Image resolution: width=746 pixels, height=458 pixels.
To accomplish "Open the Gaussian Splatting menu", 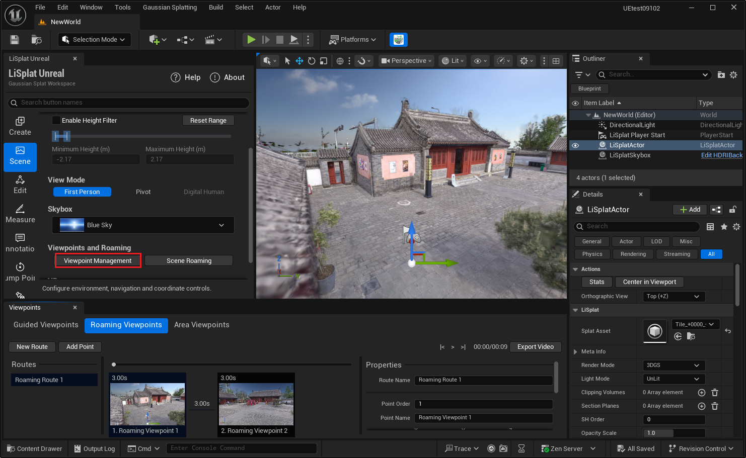I will 170,8.
